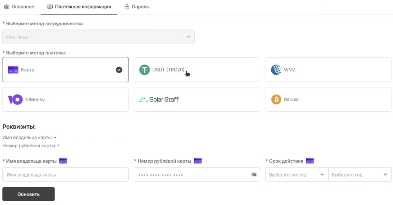393x205 pixels.
Task: Open the Физ. лицо cooperation method dropdown
Action: click(x=98, y=37)
